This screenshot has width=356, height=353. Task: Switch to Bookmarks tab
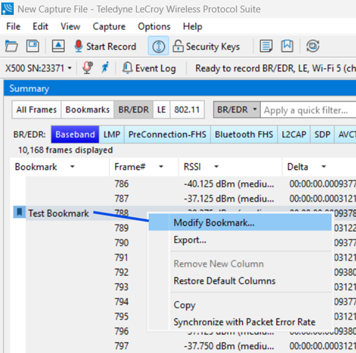point(87,110)
